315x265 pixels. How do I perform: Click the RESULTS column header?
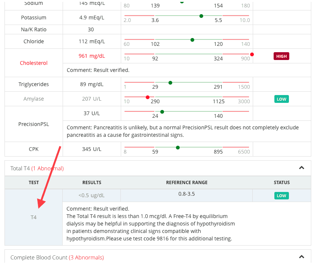[x=92, y=182]
